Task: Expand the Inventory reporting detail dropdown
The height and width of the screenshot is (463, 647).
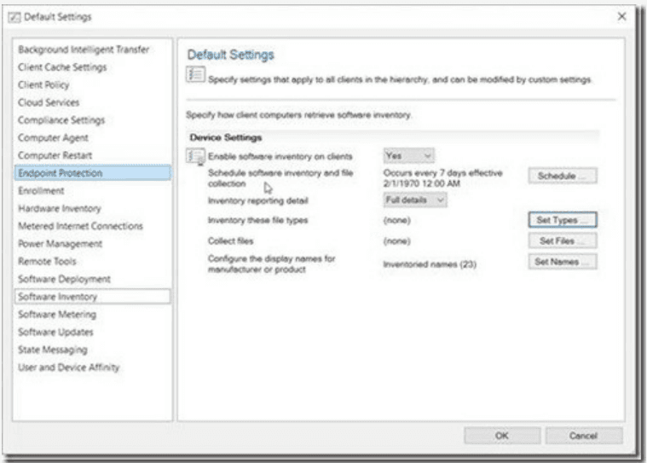Action: point(415,200)
